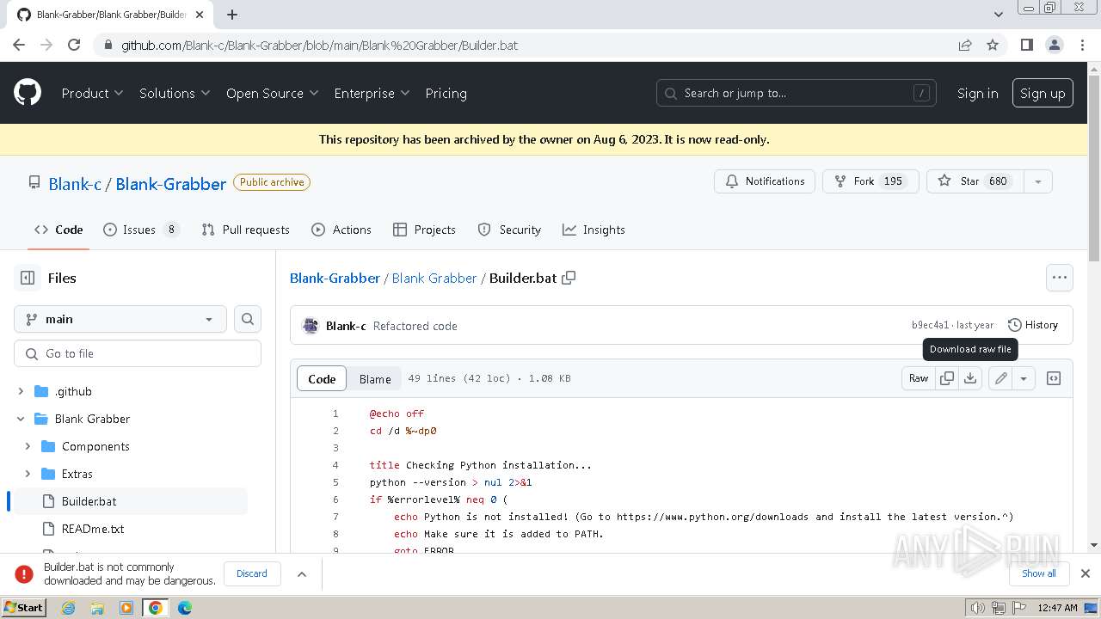
Task: Open the Code repository tab
Action: [58, 230]
